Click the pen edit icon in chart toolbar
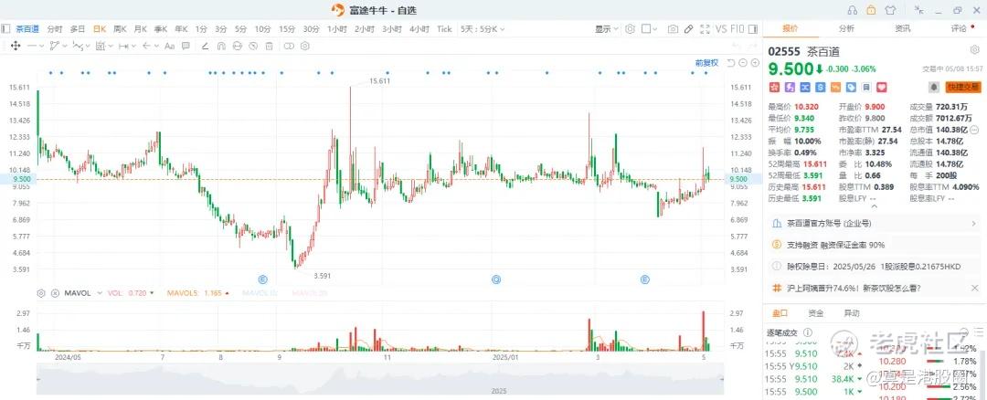Viewport: 987px width, 400px height. point(689,29)
